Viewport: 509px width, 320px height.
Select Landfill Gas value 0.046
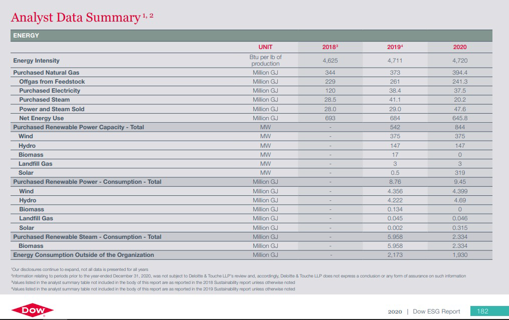[460, 218]
